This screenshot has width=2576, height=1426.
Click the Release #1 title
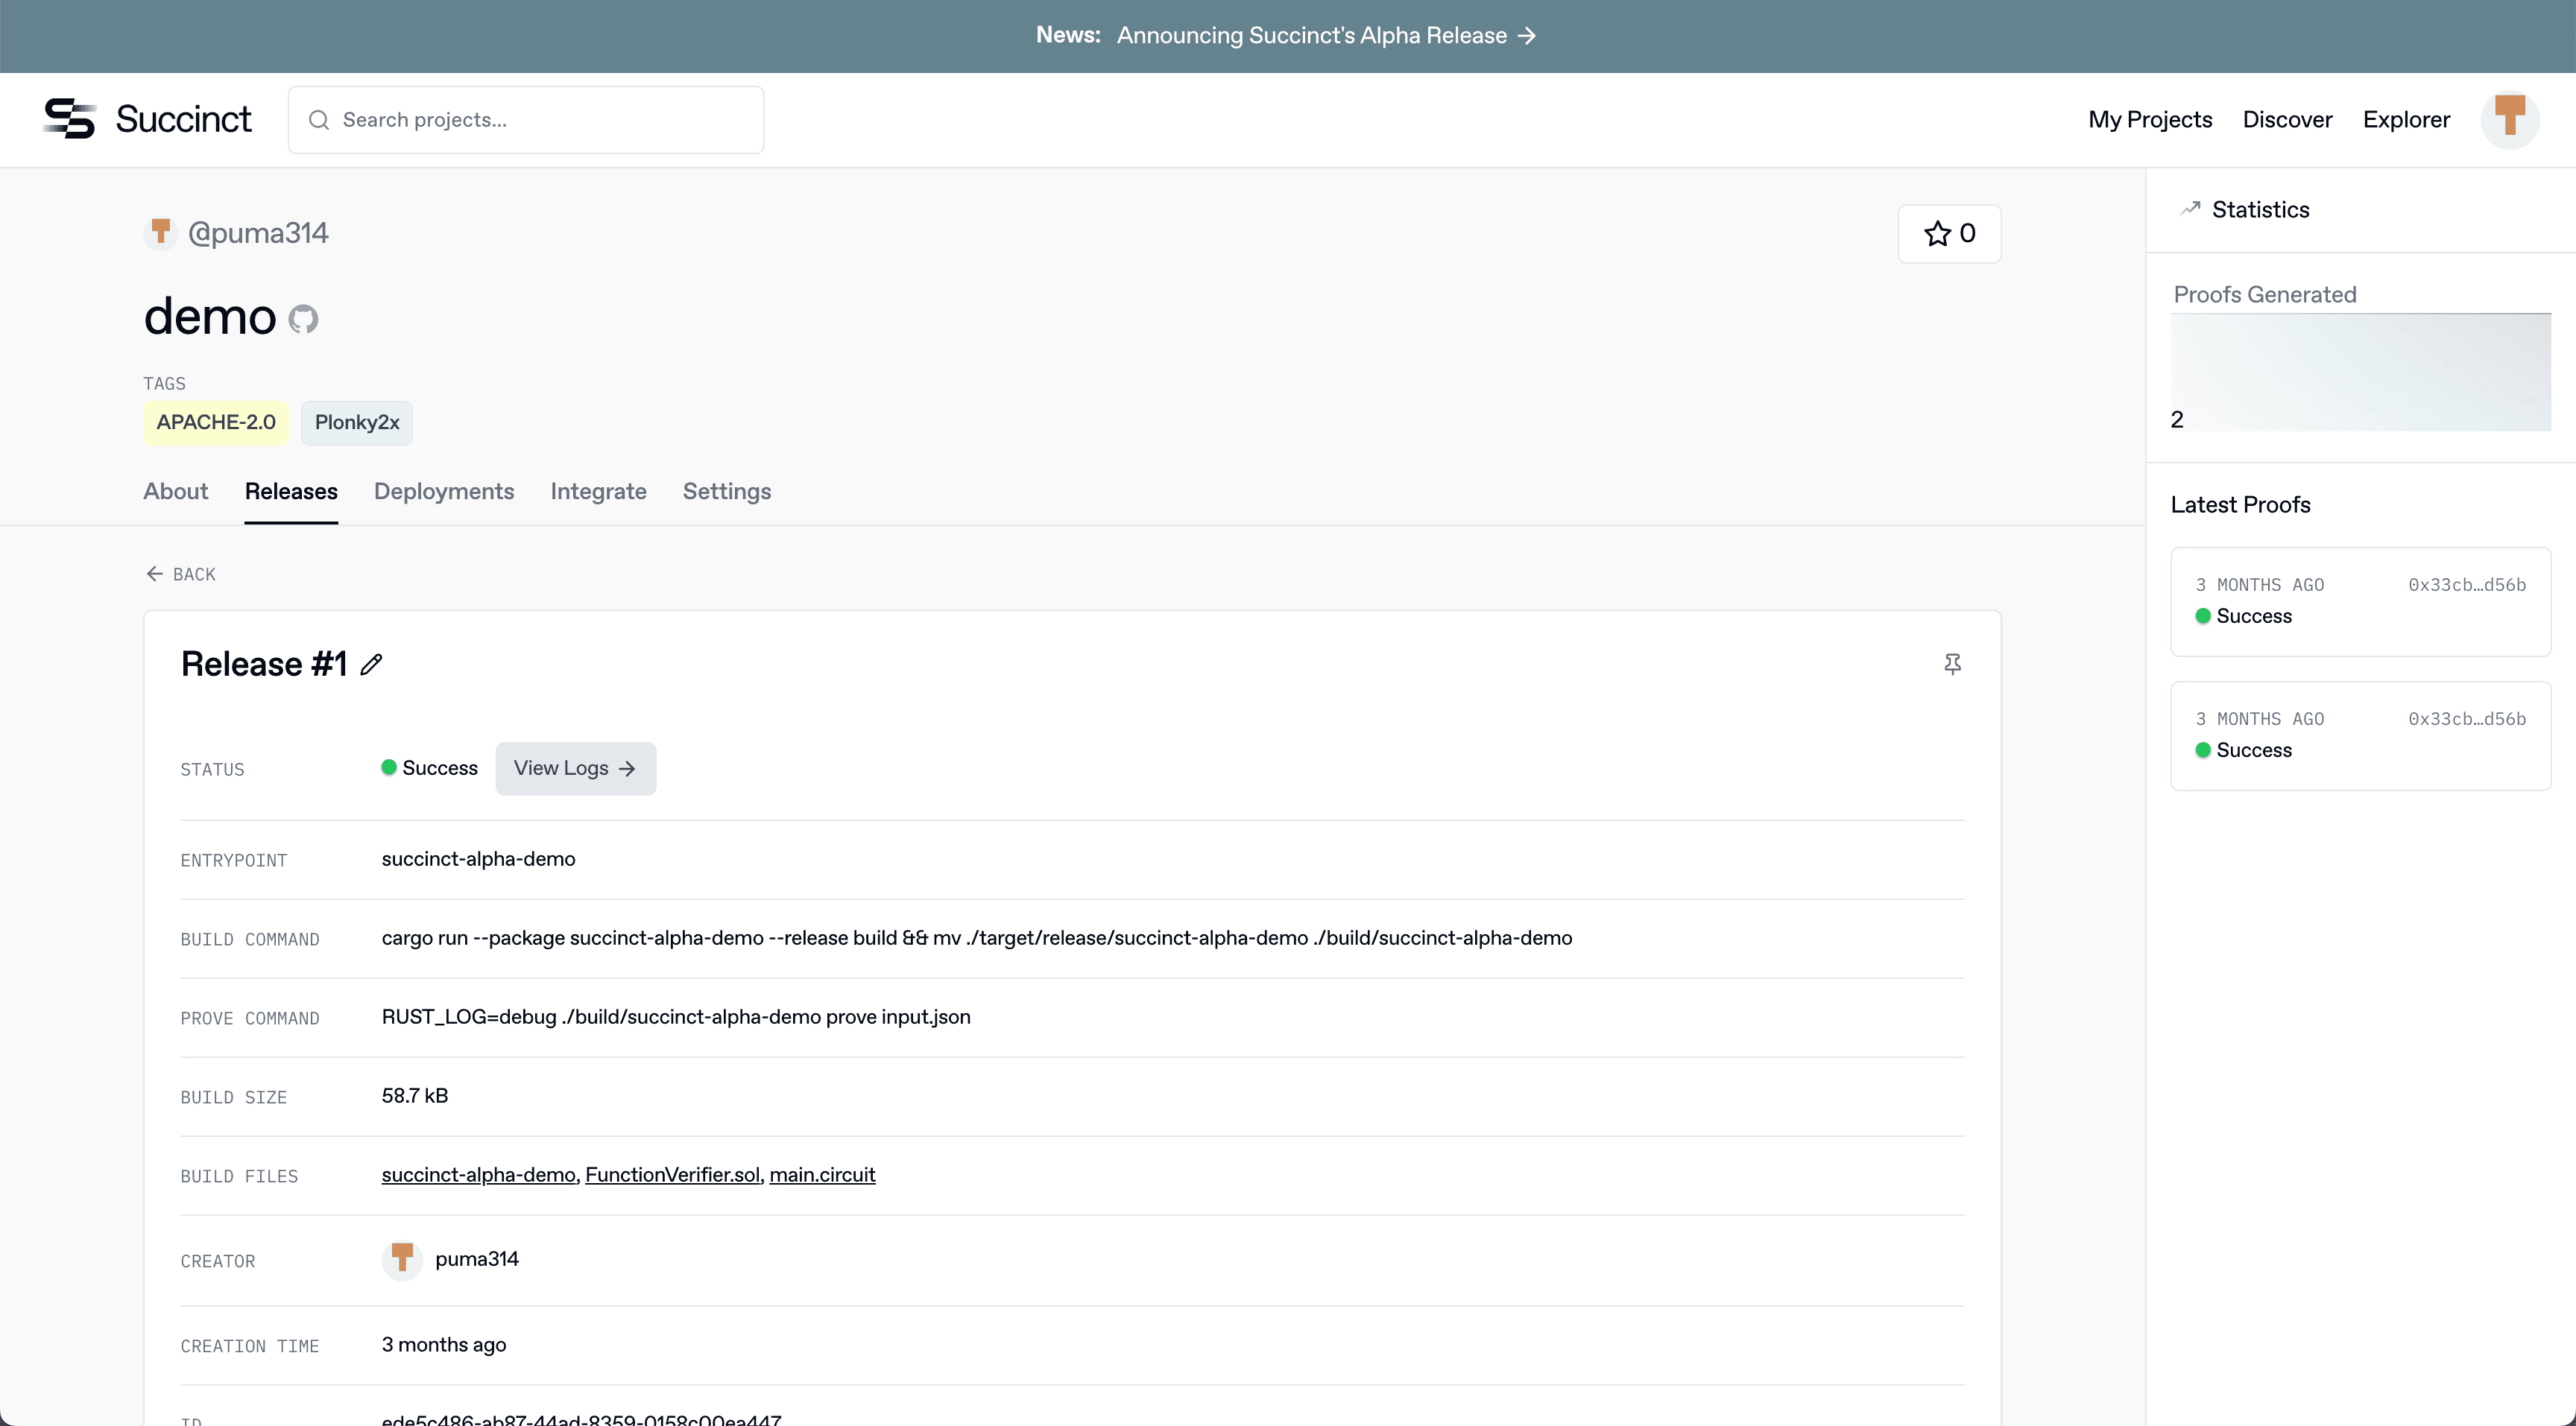coord(264,665)
